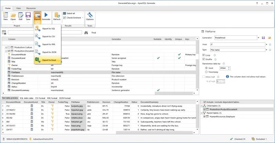The width and height of the screenshot is (275, 143).
Task: Switch to the Resources ribbon tab
Action: 31,8
